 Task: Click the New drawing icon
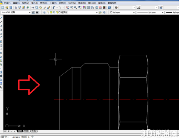point(3,7)
